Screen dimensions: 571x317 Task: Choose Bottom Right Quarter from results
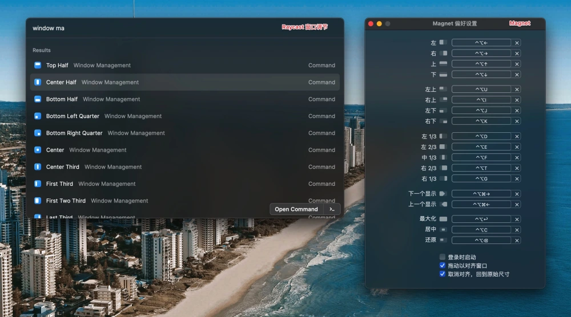(x=185, y=133)
